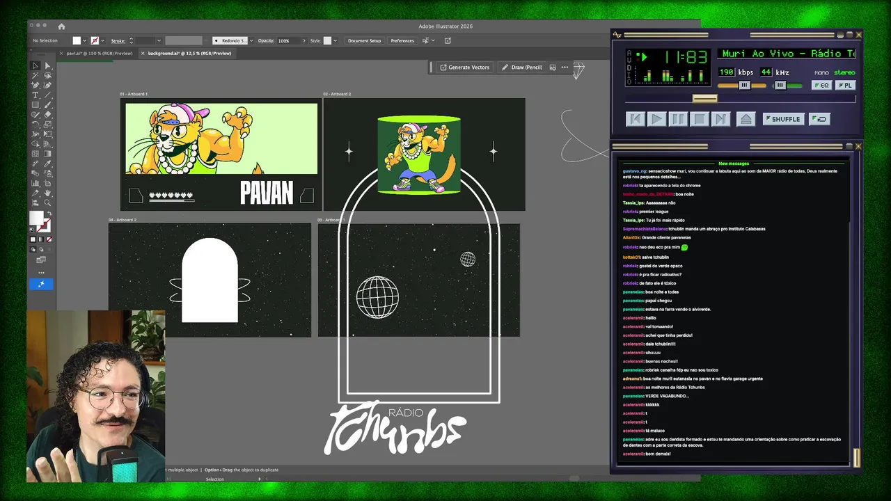Toggle repeat in Winamp

coord(819,119)
